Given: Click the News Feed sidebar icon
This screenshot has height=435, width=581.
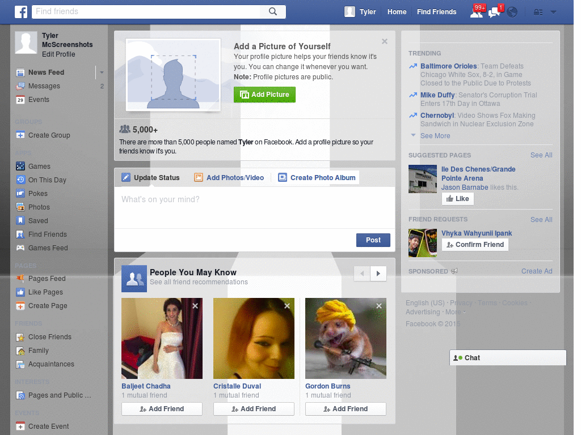Looking at the screenshot, I should point(20,72).
